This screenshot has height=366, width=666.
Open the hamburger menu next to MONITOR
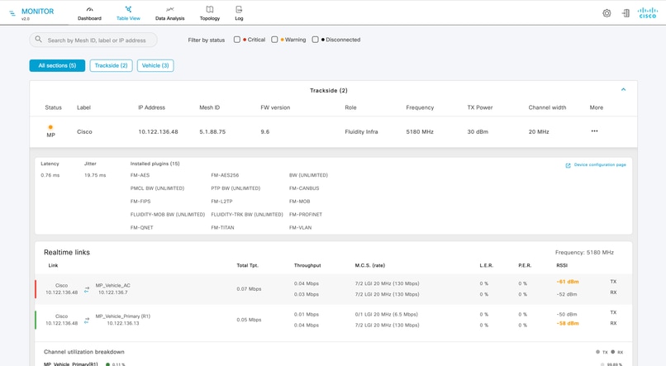12,13
